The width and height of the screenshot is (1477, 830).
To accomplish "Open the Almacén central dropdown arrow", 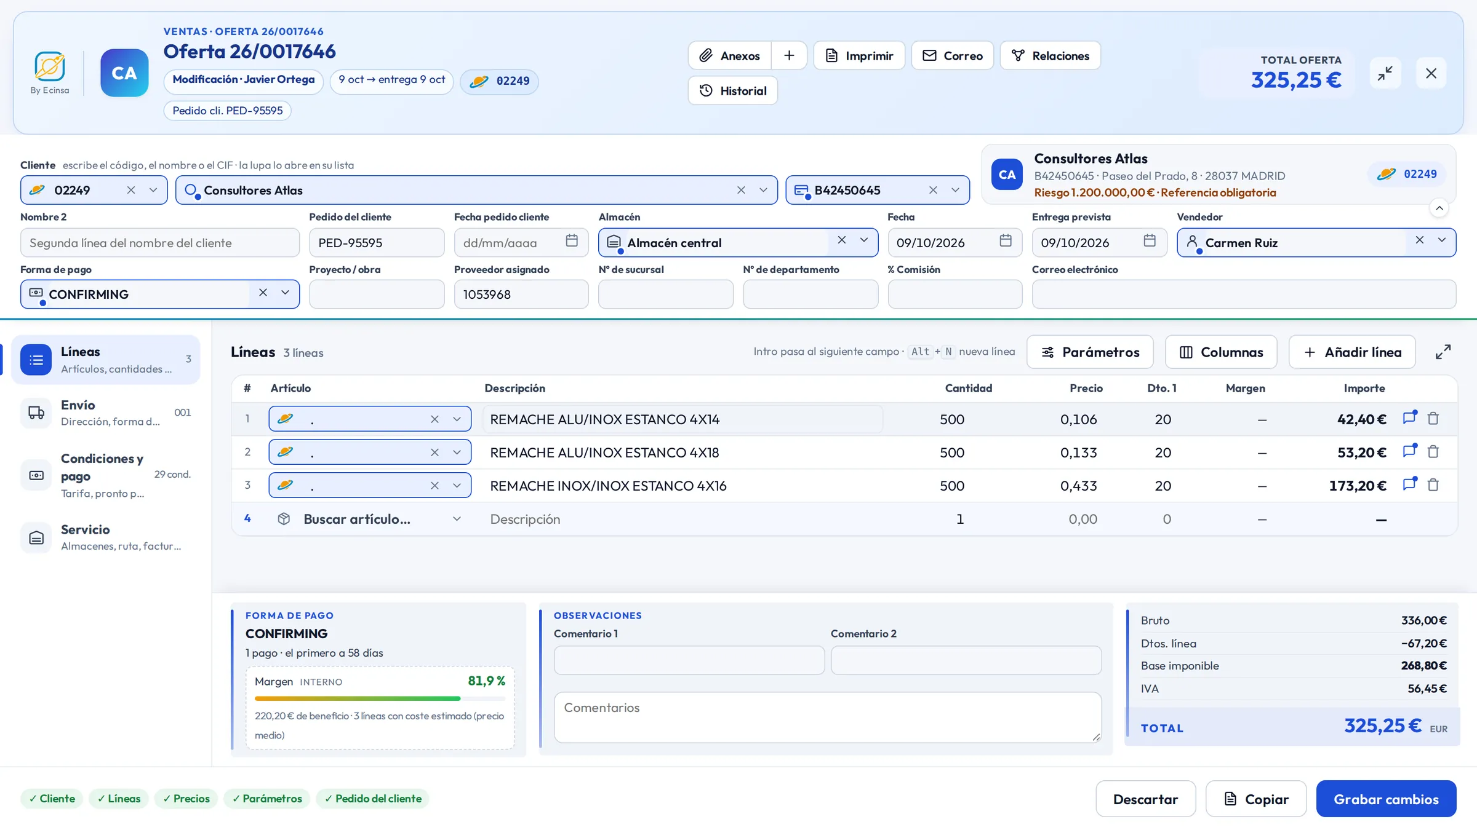I will (864, 240).
